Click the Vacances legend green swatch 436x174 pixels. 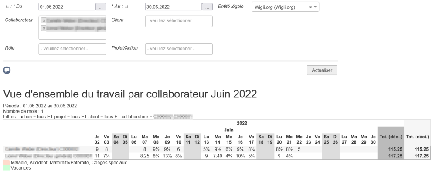tap(6, 167)
